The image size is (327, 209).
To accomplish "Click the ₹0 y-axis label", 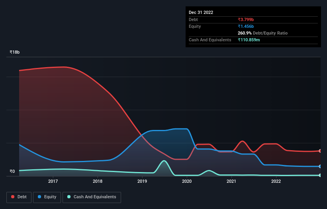I will 12,171.
